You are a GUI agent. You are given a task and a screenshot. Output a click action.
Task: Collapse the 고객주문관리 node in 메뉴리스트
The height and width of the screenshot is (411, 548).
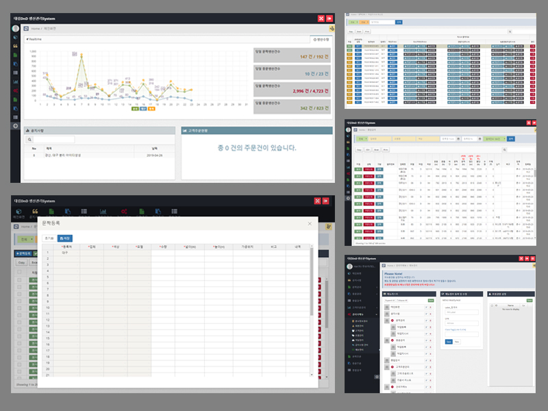coord(393,366)
